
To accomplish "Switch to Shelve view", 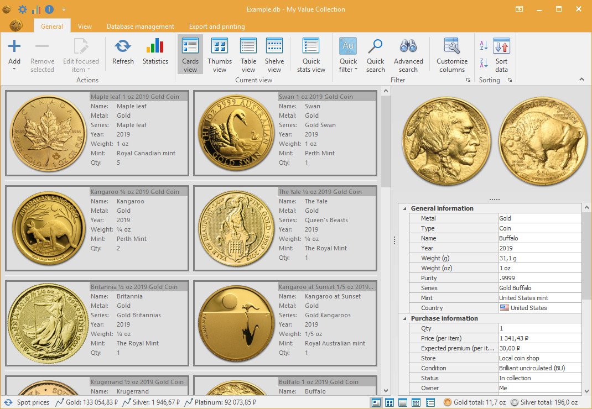I will point(274,55).
